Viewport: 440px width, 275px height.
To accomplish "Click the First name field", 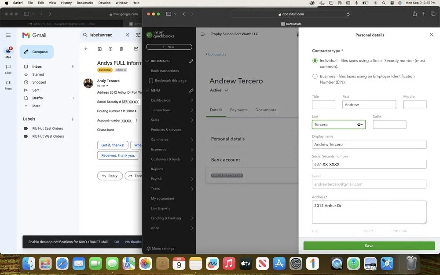I will (369, 105).
